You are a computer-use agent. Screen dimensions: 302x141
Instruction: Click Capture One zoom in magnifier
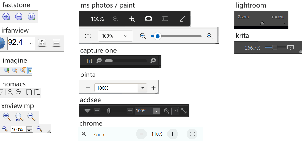coord(153,61)
